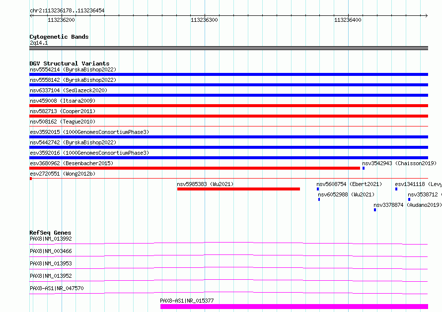Screen dimensions: 442x312
Task: Select the magenta PAX8-AS1|NR_015377 exon bar
Action: tap(295, 307)
